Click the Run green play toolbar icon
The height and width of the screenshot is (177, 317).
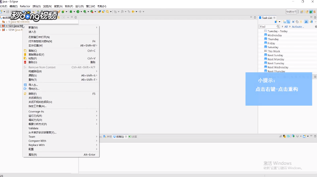(78, 11)
